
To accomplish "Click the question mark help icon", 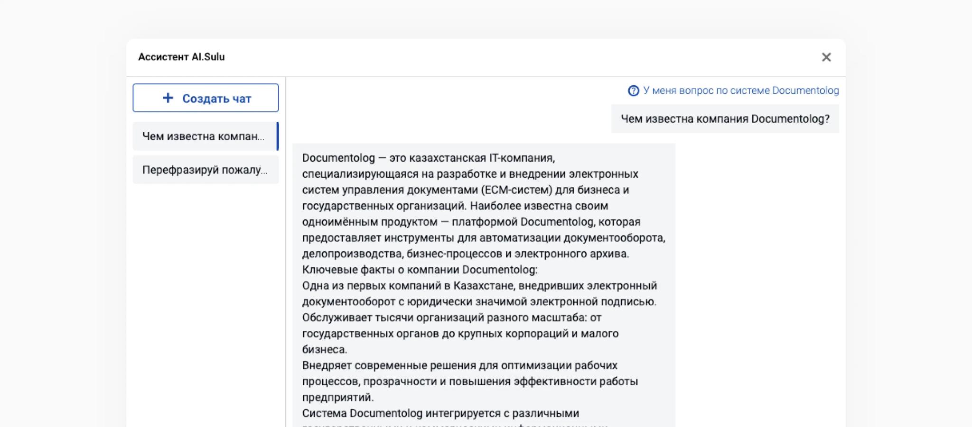I will 633,91.
